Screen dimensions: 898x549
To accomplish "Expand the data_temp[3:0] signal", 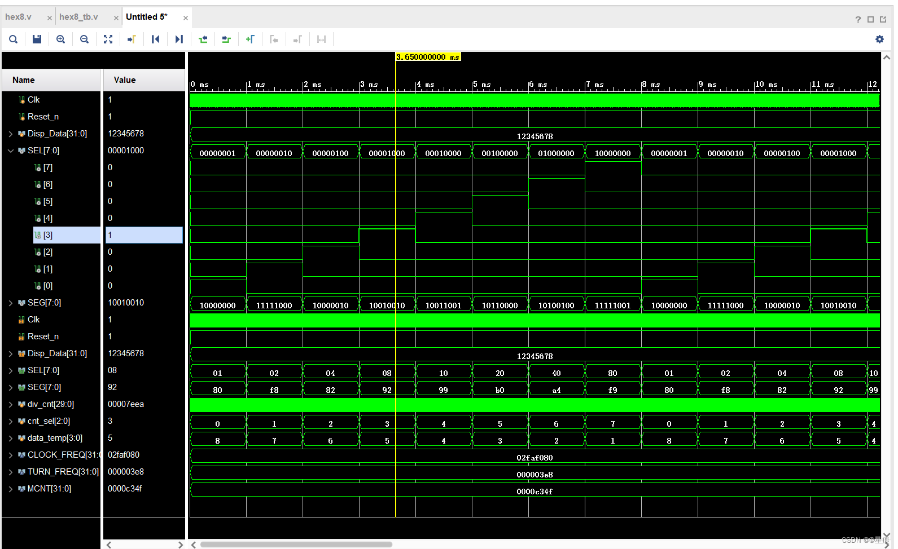I will coord(11,438).
